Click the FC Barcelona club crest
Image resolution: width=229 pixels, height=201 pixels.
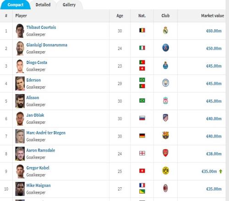coord(165,136)
